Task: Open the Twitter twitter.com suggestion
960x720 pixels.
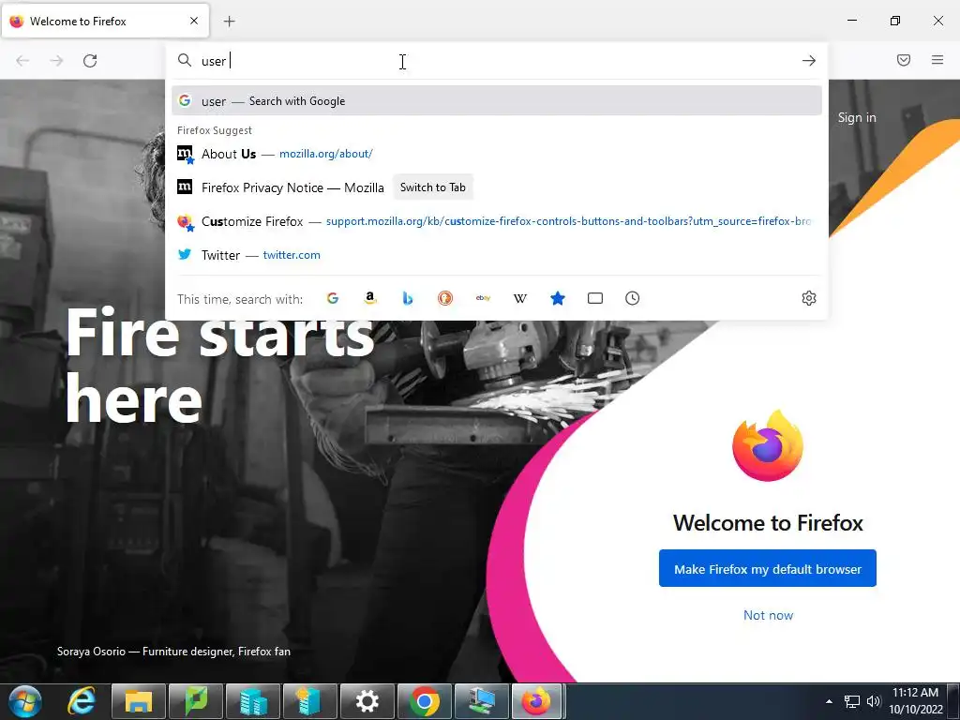Action: point(497,255)
